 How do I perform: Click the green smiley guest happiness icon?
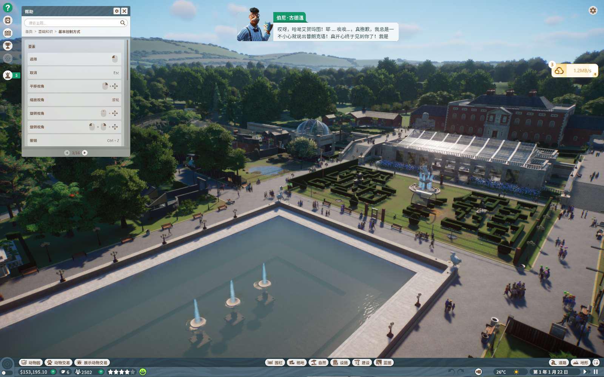tap(143, 372)
